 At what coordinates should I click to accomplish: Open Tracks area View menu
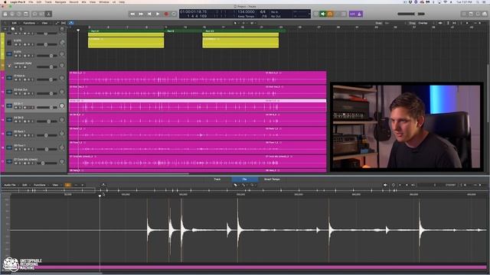click(x=45, y=23)
